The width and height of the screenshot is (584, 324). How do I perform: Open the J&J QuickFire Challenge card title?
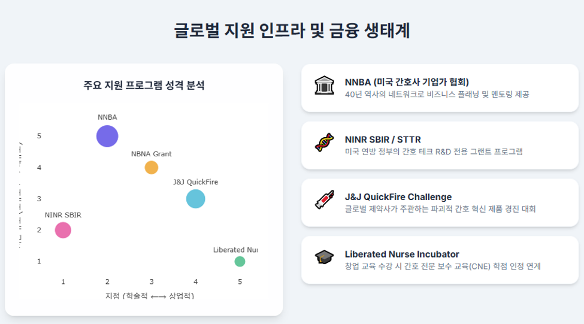point(398,197)
